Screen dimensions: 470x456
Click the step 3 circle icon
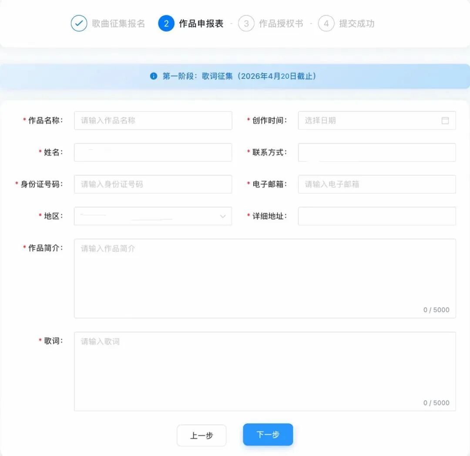point(246,24)
